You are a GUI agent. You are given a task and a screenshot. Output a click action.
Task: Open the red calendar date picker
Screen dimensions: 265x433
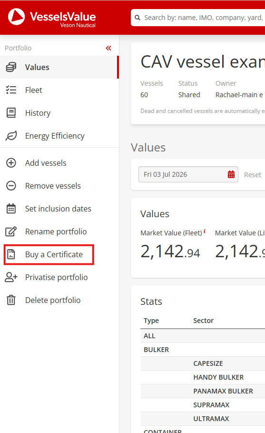click(x=231, y=174)
